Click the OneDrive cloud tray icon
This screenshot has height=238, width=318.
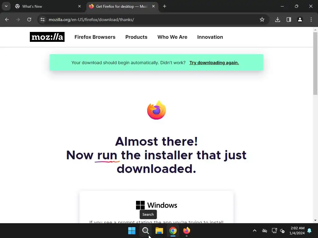[x=265, y=231]
